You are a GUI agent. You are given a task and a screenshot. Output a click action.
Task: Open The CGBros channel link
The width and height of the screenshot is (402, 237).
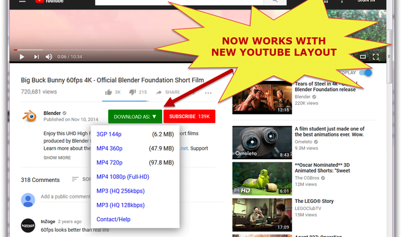[x=307, y=178]
